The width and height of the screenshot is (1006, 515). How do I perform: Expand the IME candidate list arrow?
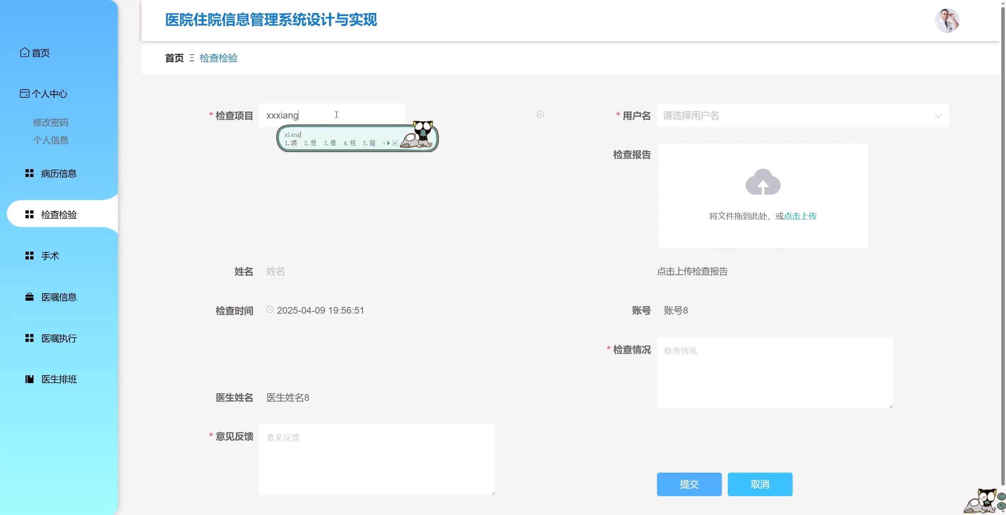pyautogui.click(x=395, y=143)
